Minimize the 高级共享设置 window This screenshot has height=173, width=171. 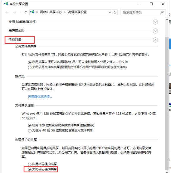point(140,4)
